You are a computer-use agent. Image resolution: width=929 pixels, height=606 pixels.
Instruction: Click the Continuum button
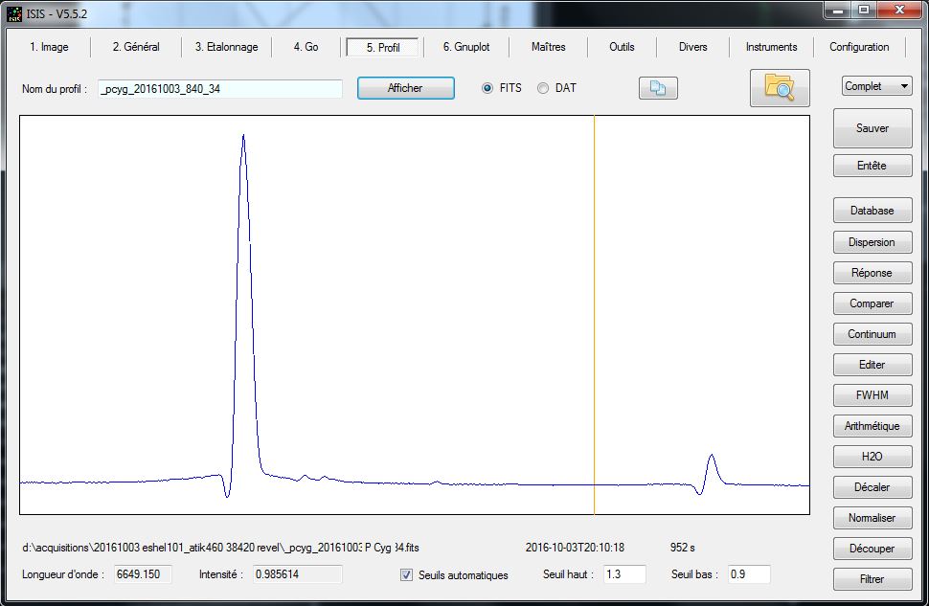[872, 334]
